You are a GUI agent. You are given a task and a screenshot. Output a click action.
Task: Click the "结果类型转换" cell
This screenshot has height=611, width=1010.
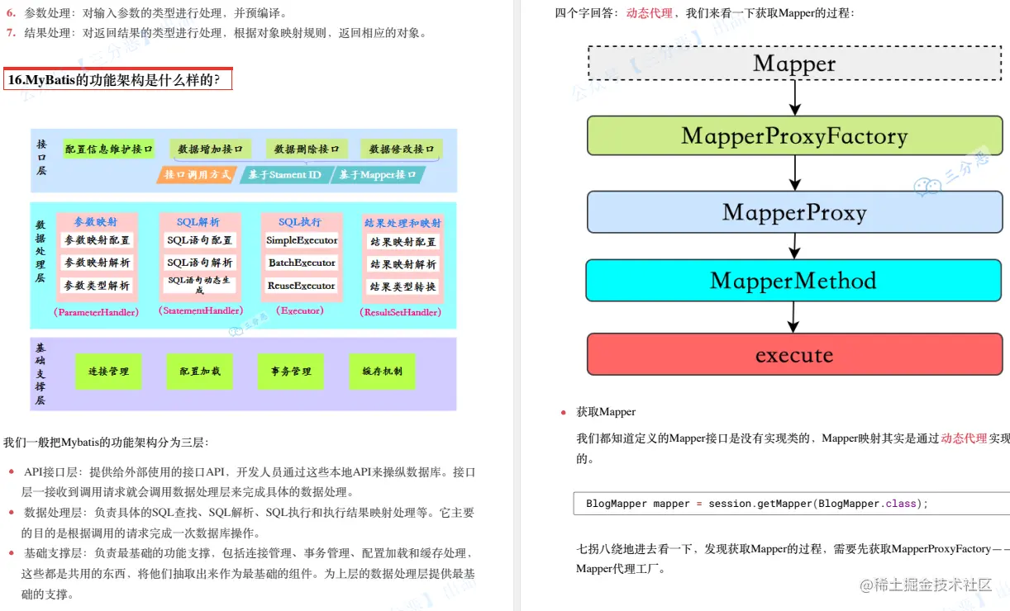(x=403, y=287)
